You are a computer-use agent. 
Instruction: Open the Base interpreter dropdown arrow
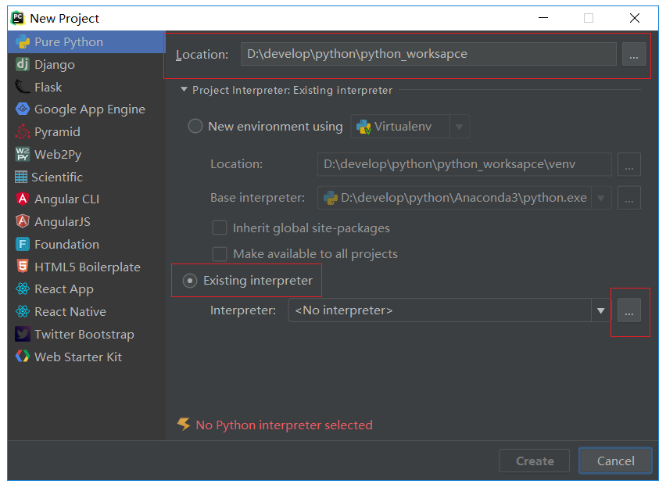(x=601, y=198)
